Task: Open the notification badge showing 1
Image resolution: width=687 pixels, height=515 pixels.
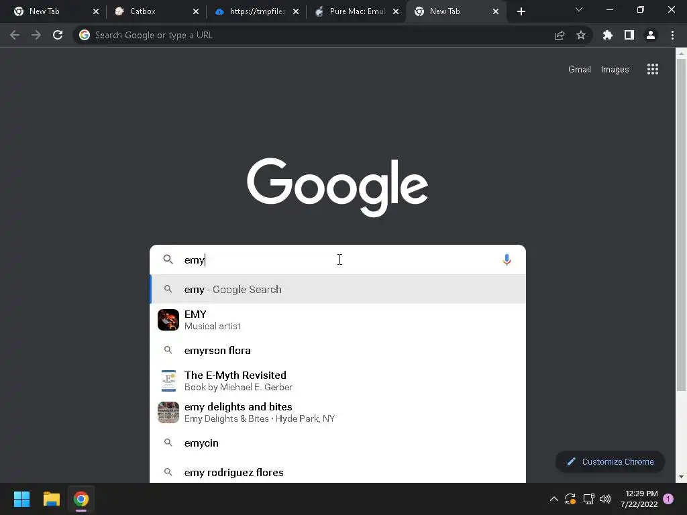Action: pyautogui.click(x=668, y=499)
